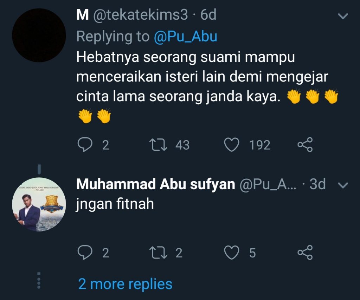
Task: Open the "jngan fitnah" tweet text
Action: point(115,204)
